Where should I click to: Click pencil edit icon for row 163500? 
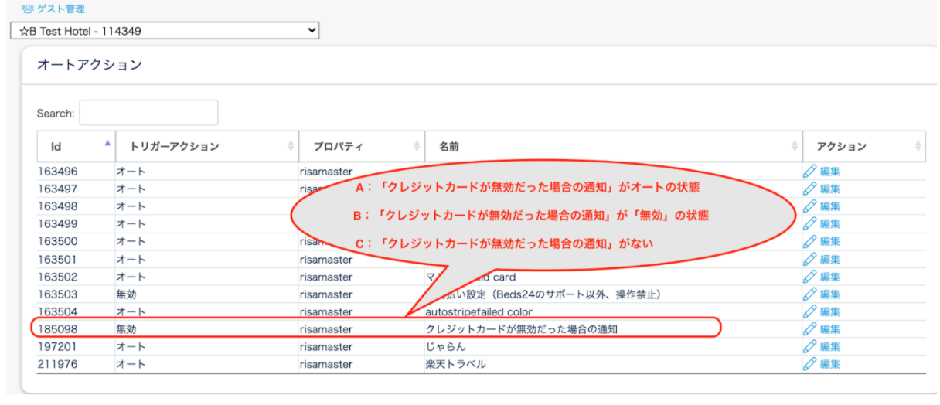pyautogui.click(x=809, y=241)
